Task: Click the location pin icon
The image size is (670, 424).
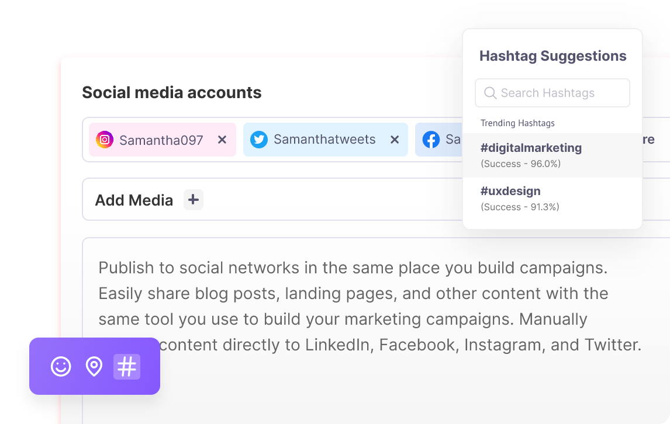Action: coord(94,367)
